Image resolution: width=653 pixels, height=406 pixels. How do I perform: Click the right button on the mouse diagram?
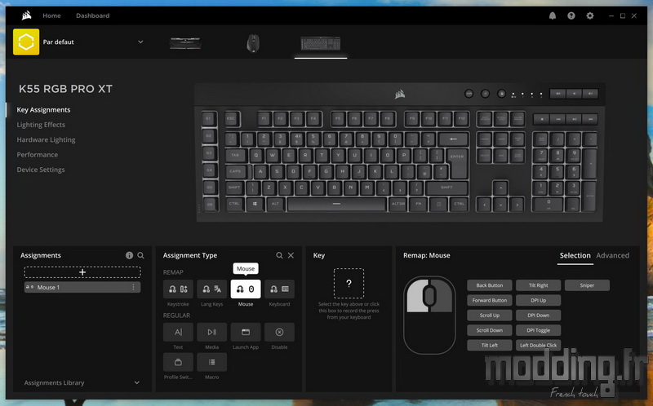[444, 298]
